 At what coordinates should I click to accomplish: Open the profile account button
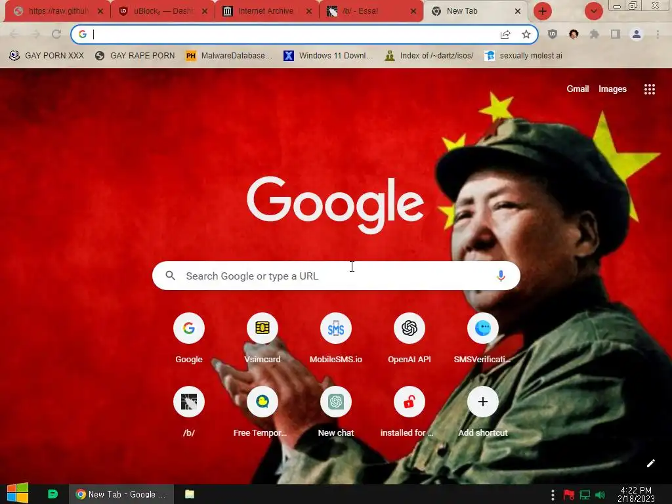click(x=637, y=34)
